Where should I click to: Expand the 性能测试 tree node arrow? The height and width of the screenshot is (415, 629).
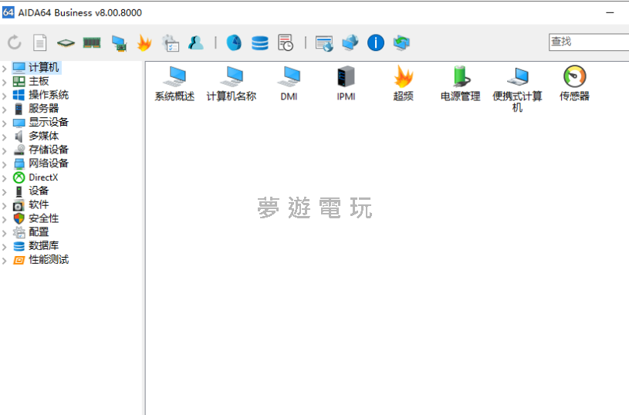tap(5, 261)
